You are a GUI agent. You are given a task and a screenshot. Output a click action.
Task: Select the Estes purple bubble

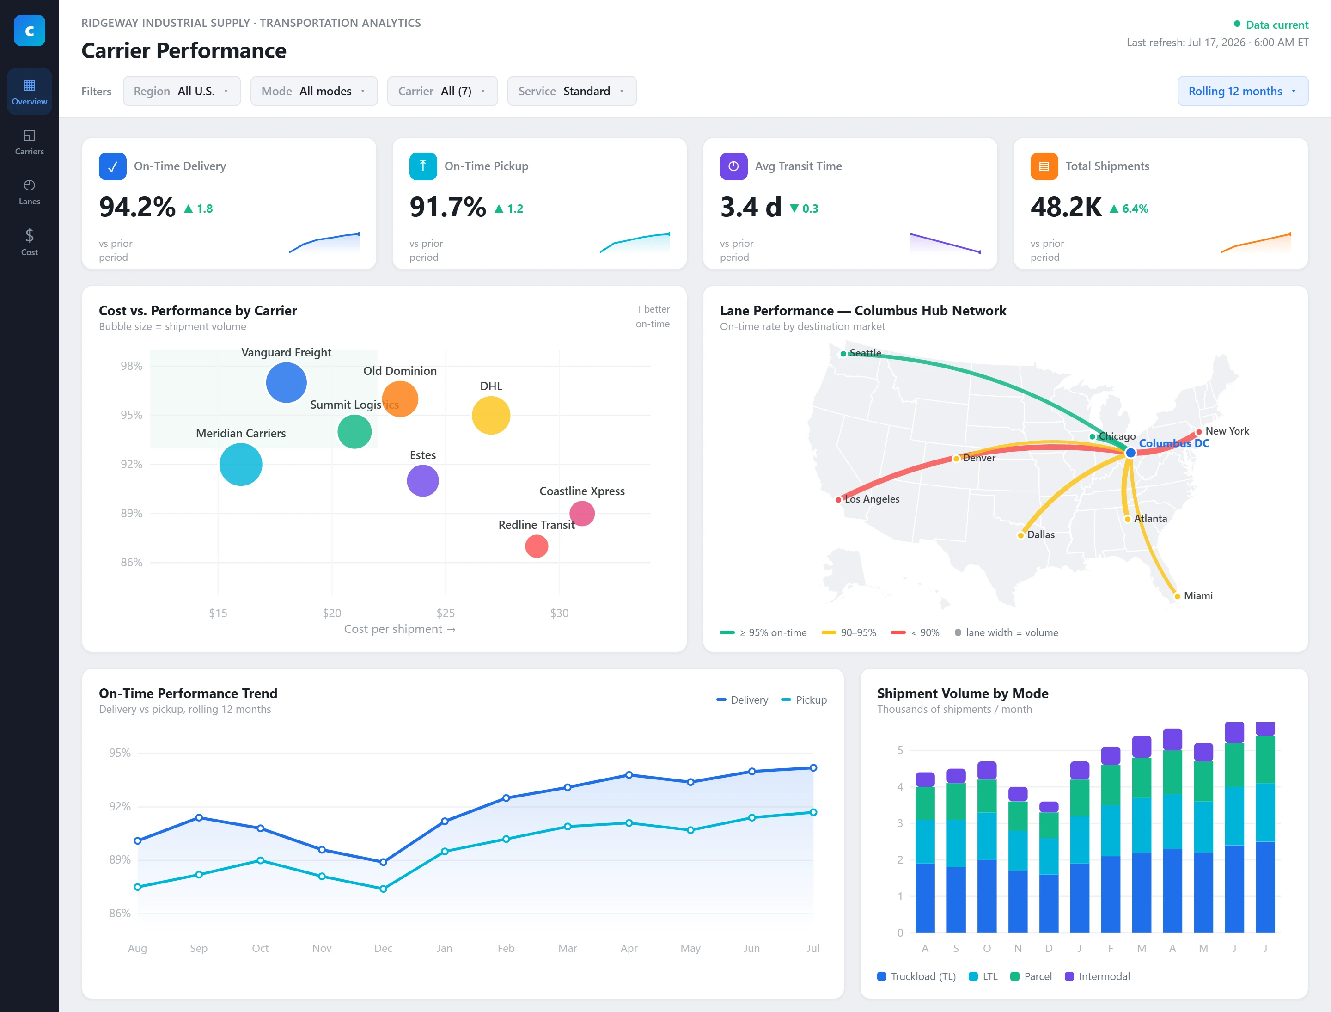[x=423, y=481]
